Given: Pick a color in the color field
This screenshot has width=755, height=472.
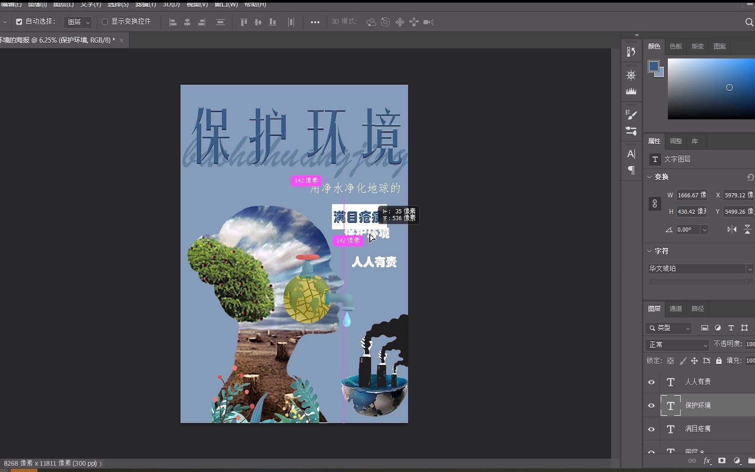Looking at the screenshot, I should click(711, 89).
